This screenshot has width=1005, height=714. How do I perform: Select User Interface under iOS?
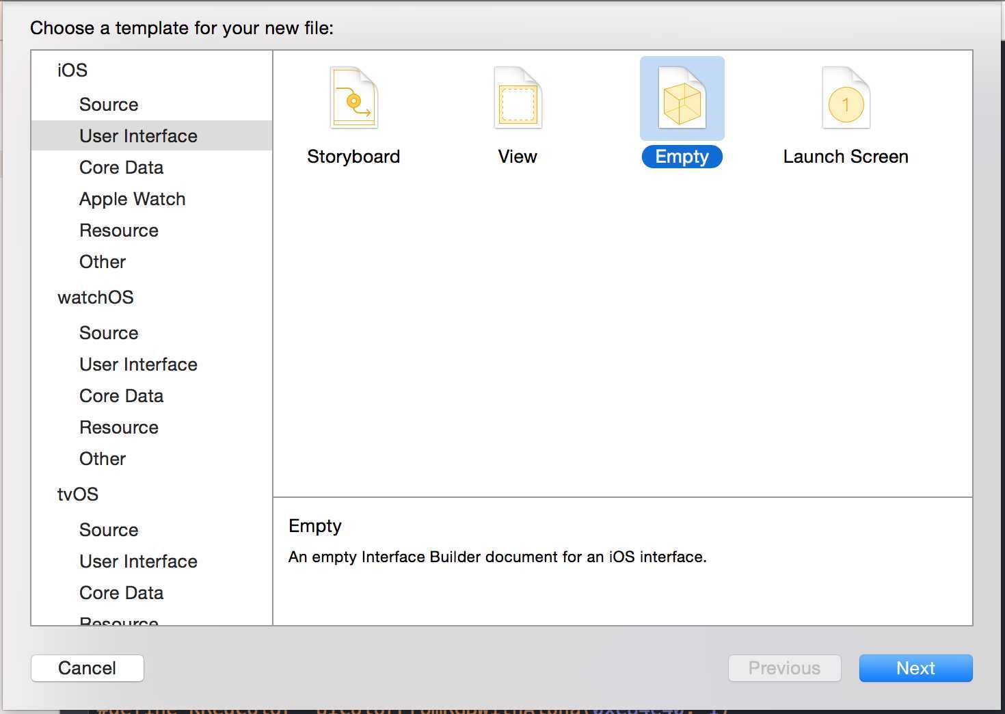(x=152, y=136)
